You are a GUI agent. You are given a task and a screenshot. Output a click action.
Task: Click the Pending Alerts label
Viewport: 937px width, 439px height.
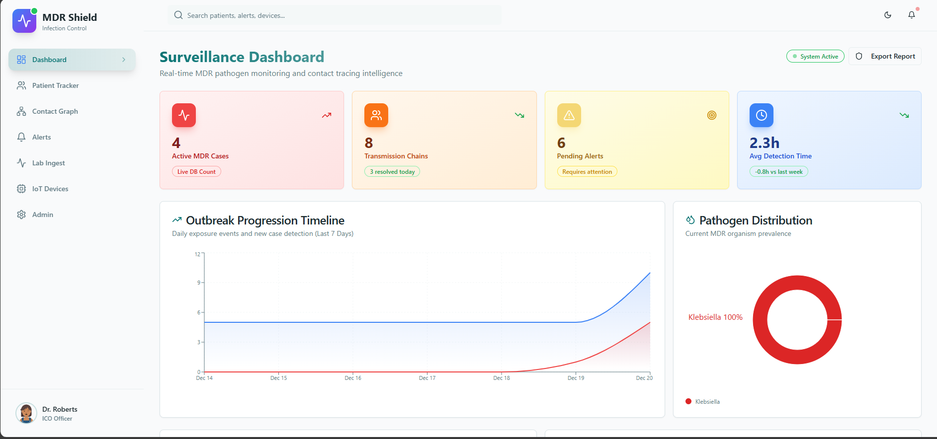click(x=580, y=156)
